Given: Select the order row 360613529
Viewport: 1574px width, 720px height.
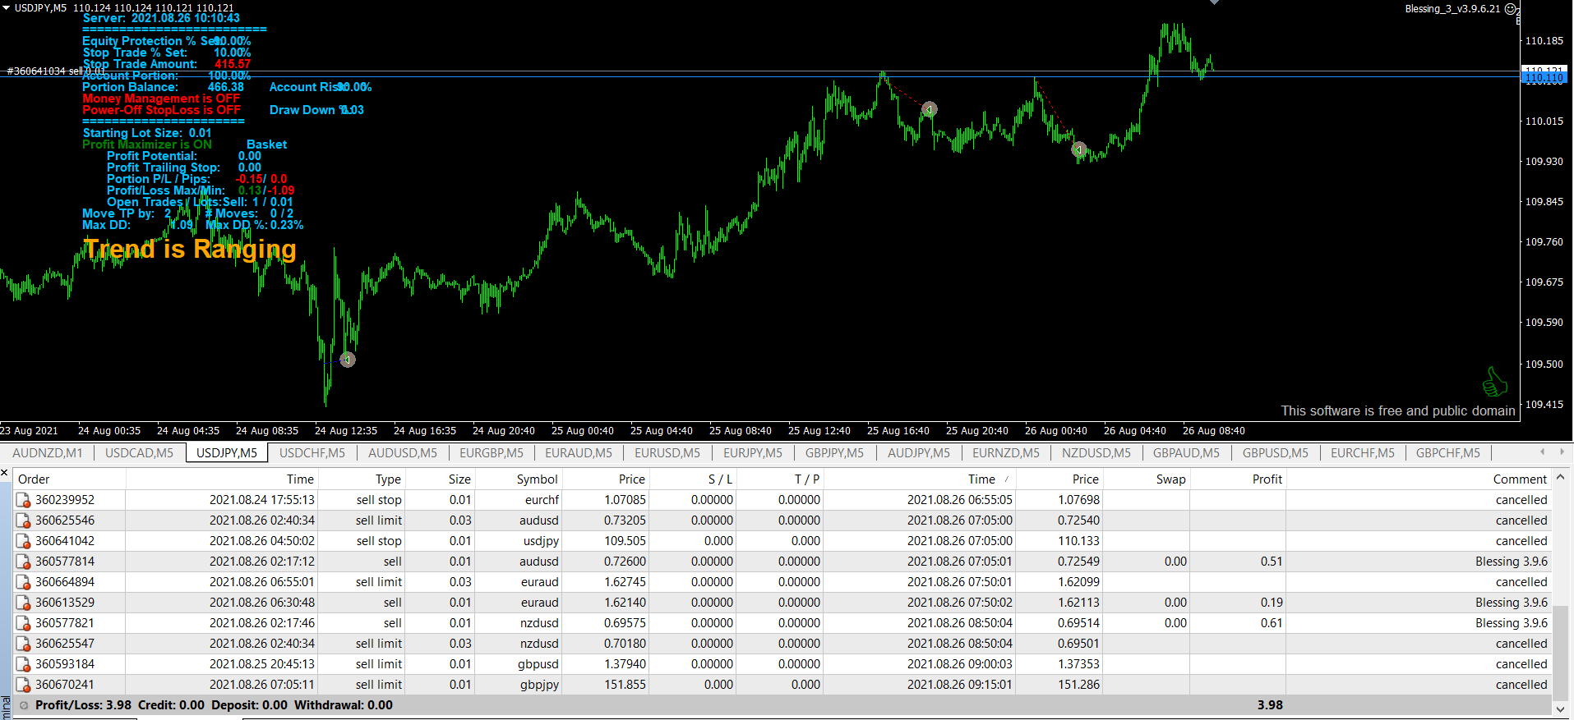Looking at the screenshot, I should tap(64, 603).
